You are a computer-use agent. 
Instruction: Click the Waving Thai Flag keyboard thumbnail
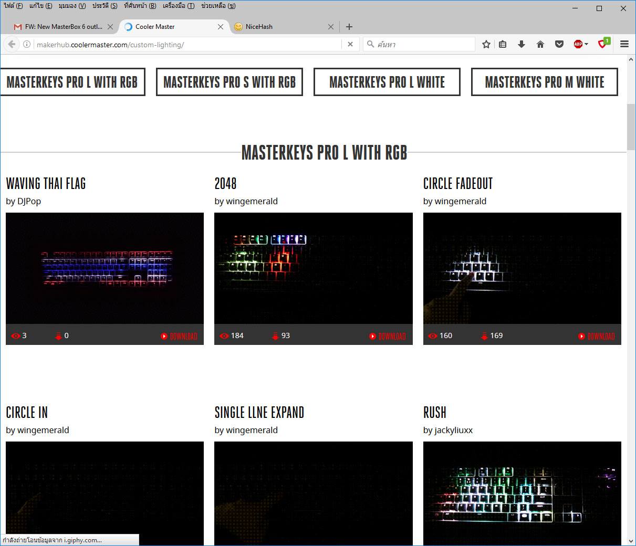tap(105, 268)
